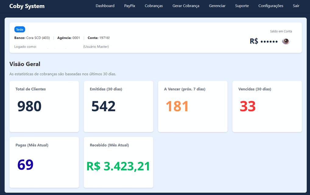Select the Gerenciar menu option
Image resolution: width=310 pixels, height=195 pixels.
point(217,5)
